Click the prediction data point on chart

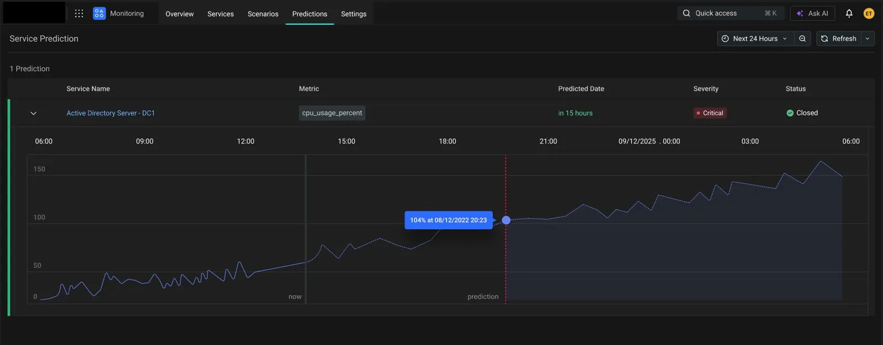tap(506, 220)
